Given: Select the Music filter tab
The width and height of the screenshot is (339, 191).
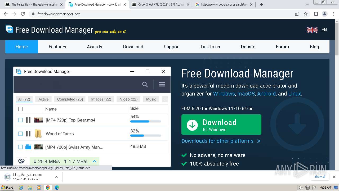Looking at the screenshot, I should (x=151, y=99).
